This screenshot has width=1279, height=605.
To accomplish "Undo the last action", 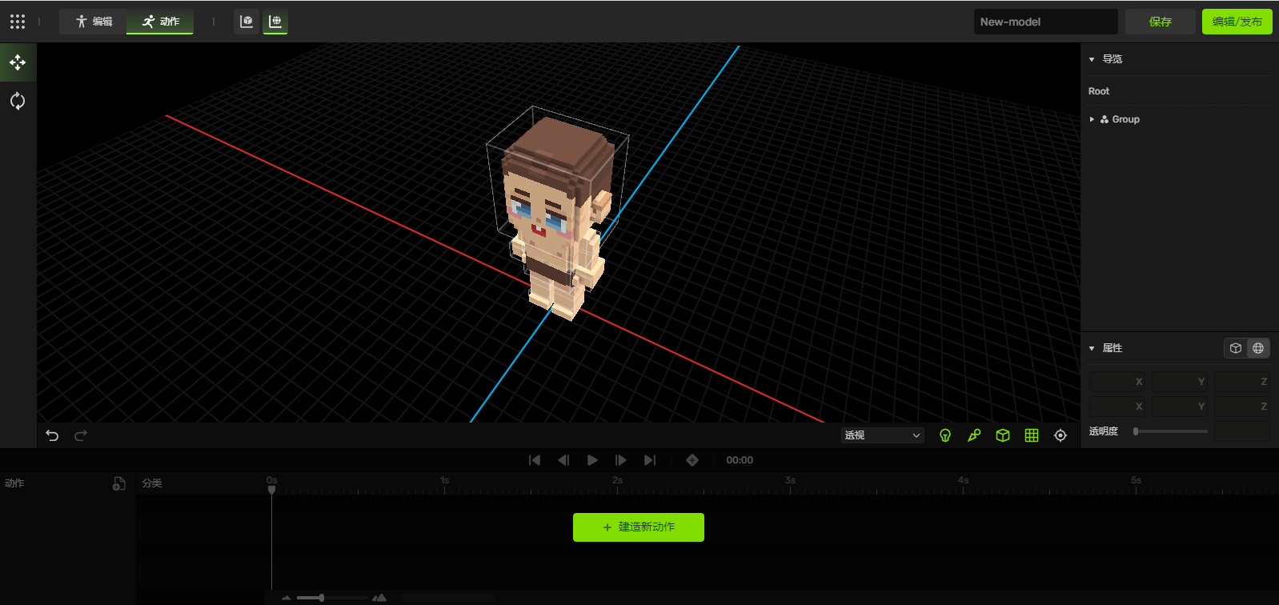I will [x=52, y=435].
